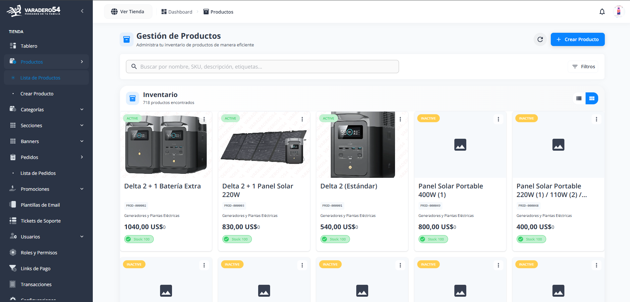Screen dimensions: 630x302
Task: Click the refresh products icon
Action: pyautogui.click(x=540, y=39)
